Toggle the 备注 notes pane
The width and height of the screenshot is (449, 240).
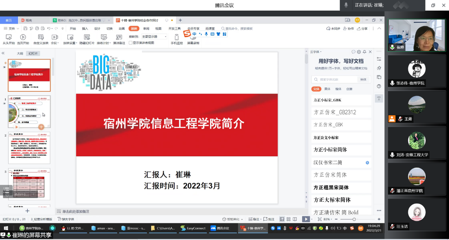point(254,219)
